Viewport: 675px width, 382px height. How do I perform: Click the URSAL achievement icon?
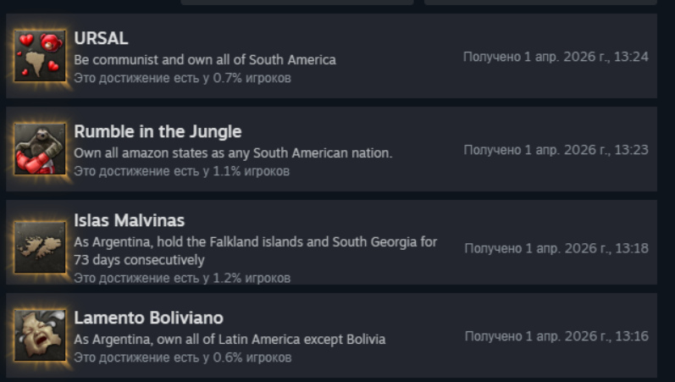(x=40, y=56)
